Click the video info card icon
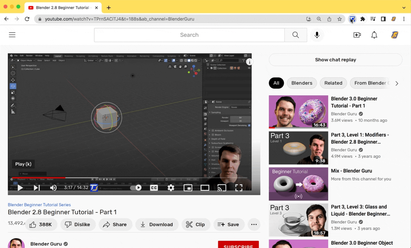The image size is (411, 248). (249, 62)
